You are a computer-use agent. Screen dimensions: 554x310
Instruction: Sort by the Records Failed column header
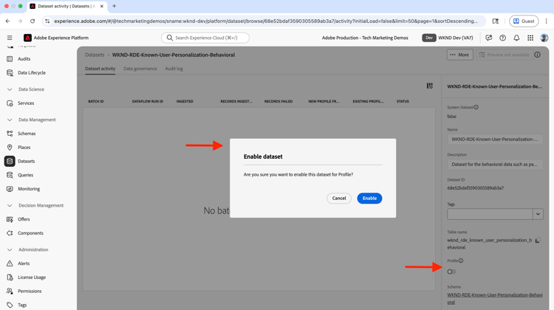pyautogui.click(x=278, y=101)
